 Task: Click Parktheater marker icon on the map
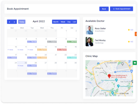(x=118, y=86)
